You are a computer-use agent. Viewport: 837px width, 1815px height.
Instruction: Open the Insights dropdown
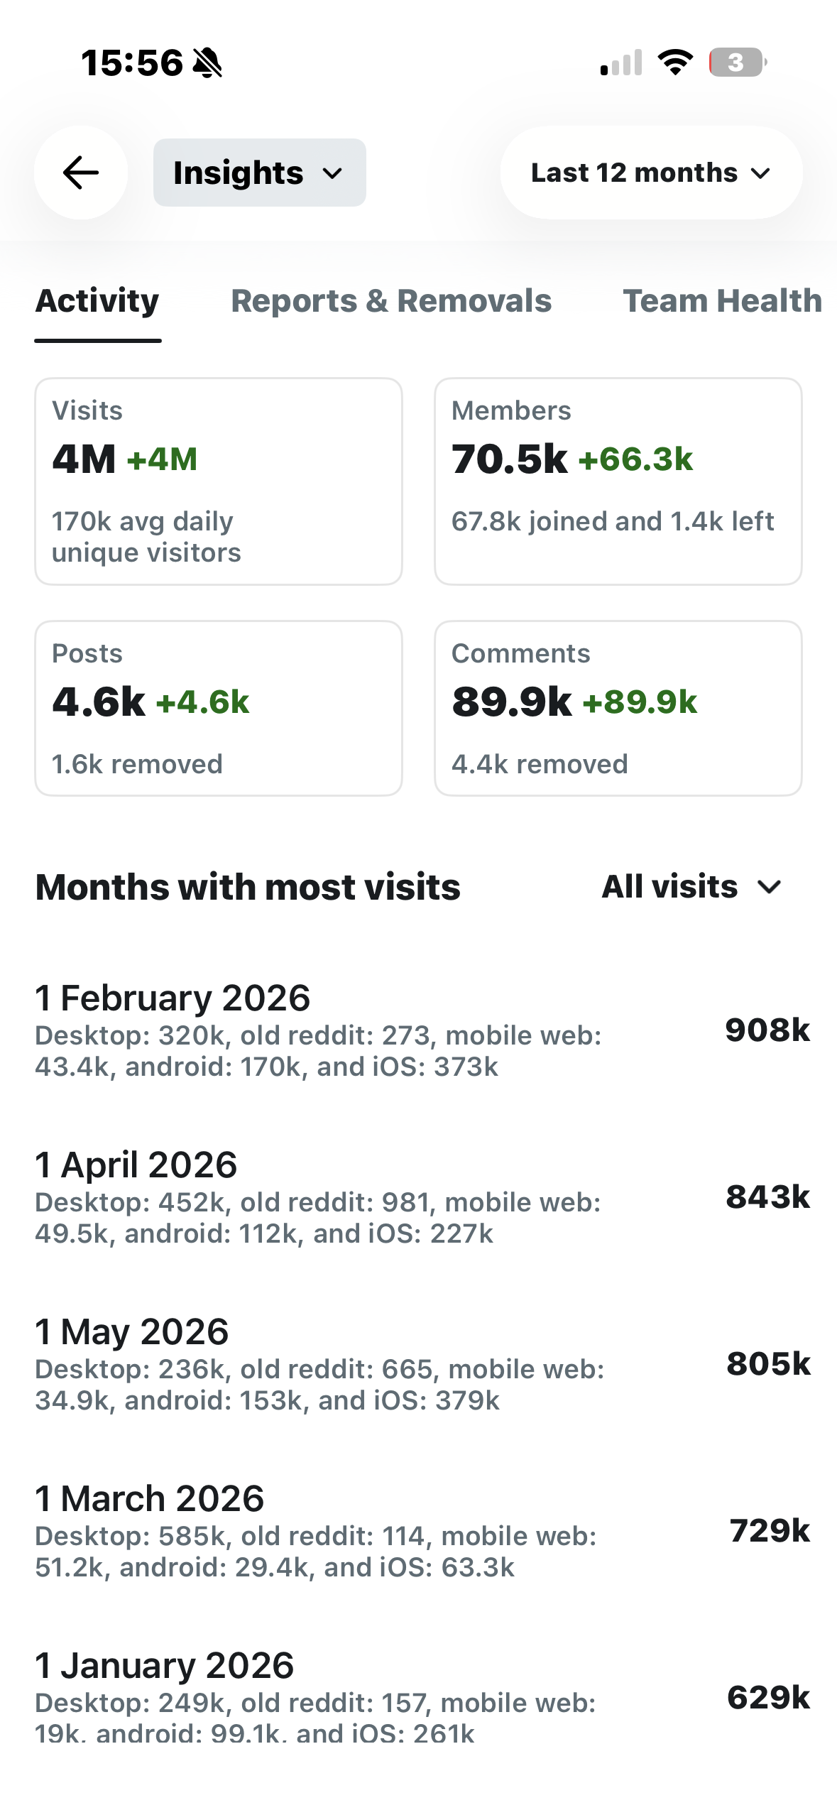point(260,173)
